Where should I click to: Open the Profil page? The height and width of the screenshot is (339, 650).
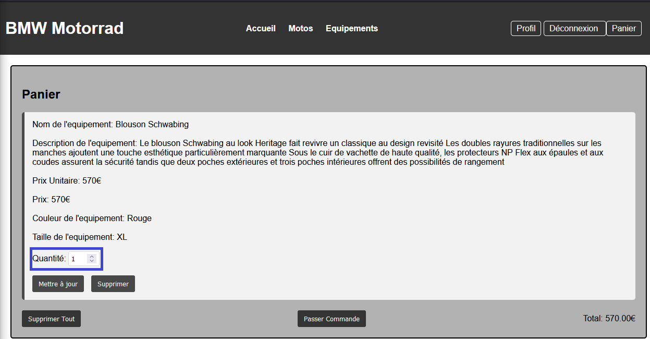526,28
